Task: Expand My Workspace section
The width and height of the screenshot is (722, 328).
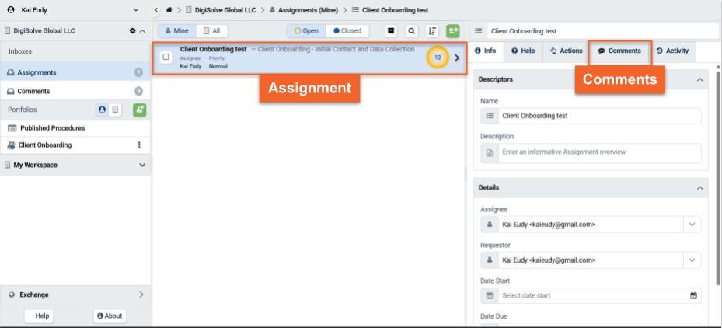Action: [x=142, y=165]
